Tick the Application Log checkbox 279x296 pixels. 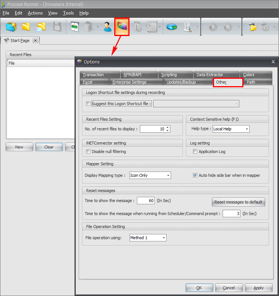click(x=195, y=152)
